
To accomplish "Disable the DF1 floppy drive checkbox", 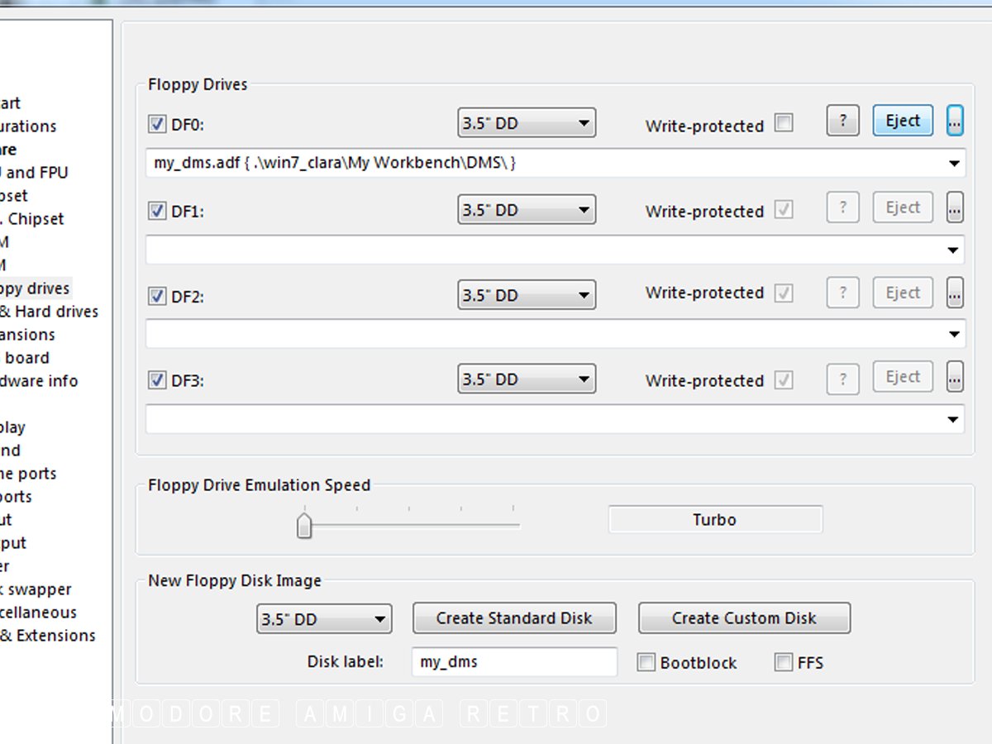I will [x=157, y=212].
